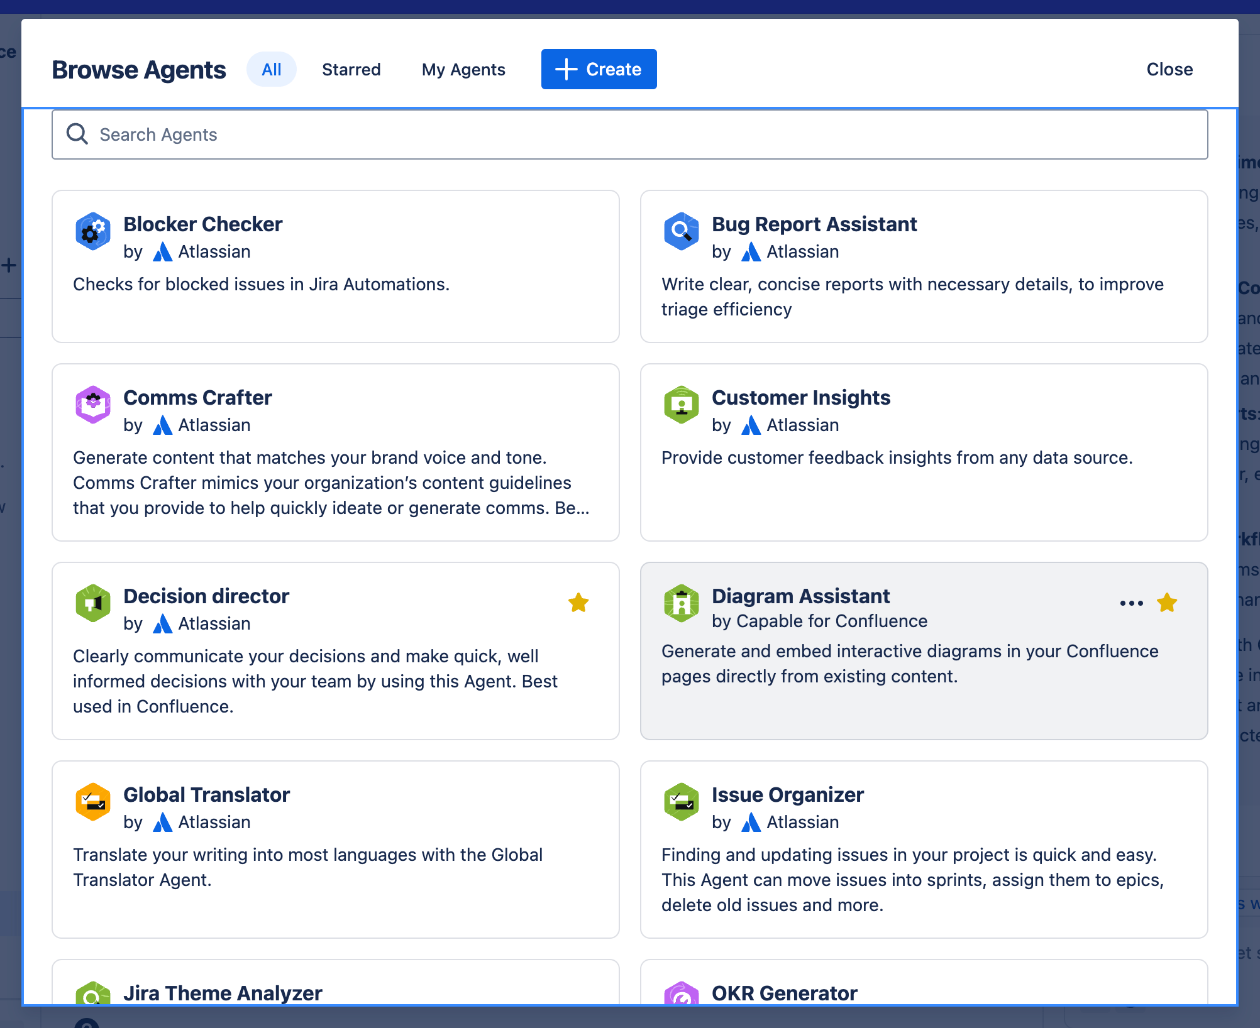Unstar the Decision director agent
The image size is (1260, 1028).
coord(578,603)
